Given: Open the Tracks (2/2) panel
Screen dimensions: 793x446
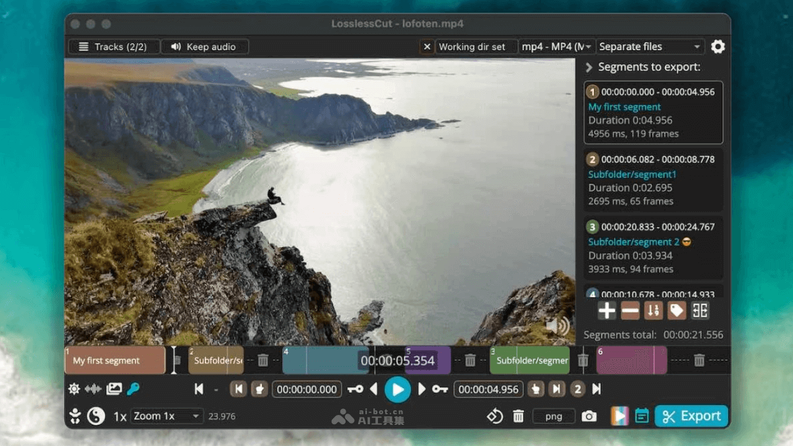Looking at the screenshot, I should [x=114, y=47].
